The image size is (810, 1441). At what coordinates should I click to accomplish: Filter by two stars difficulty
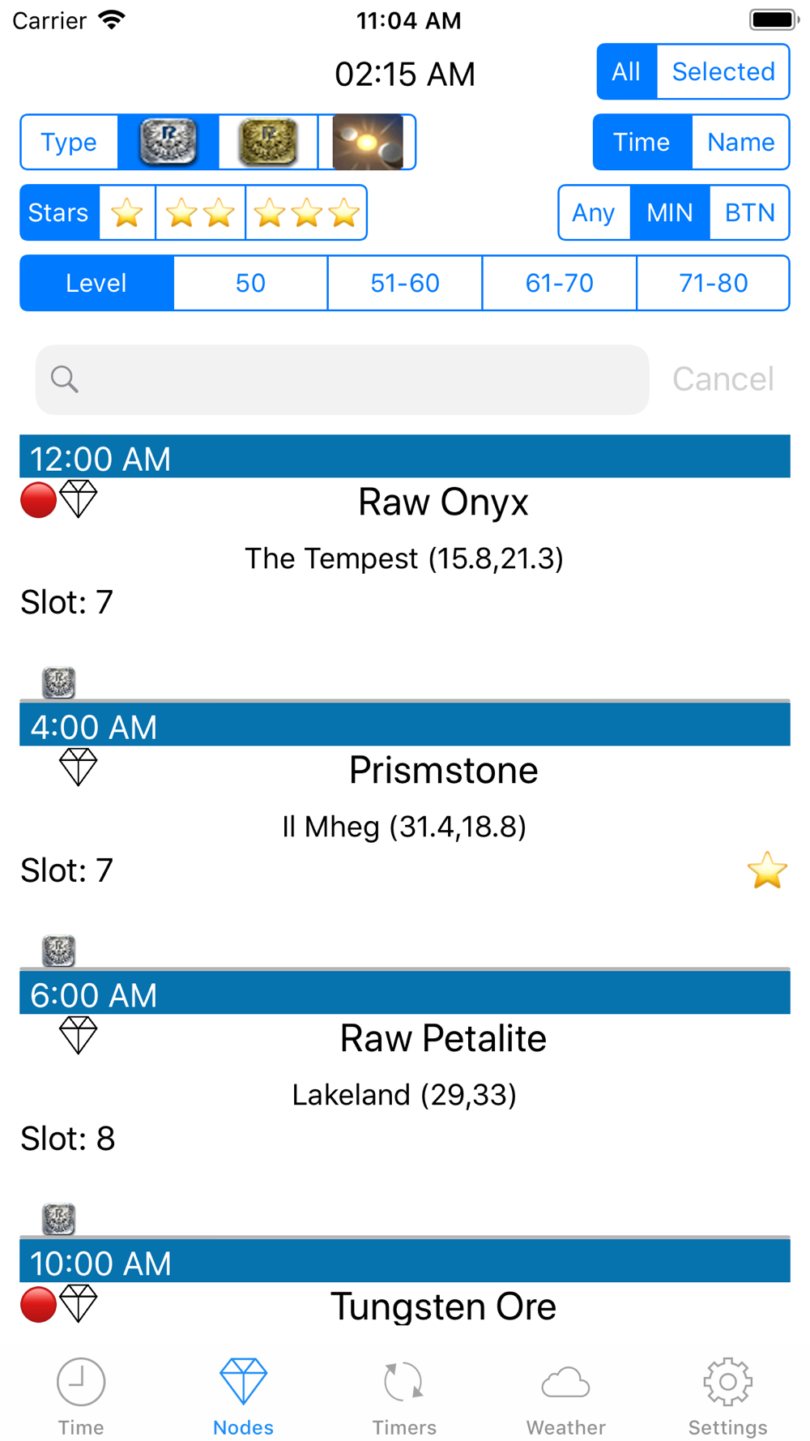(x=200, y=213)
